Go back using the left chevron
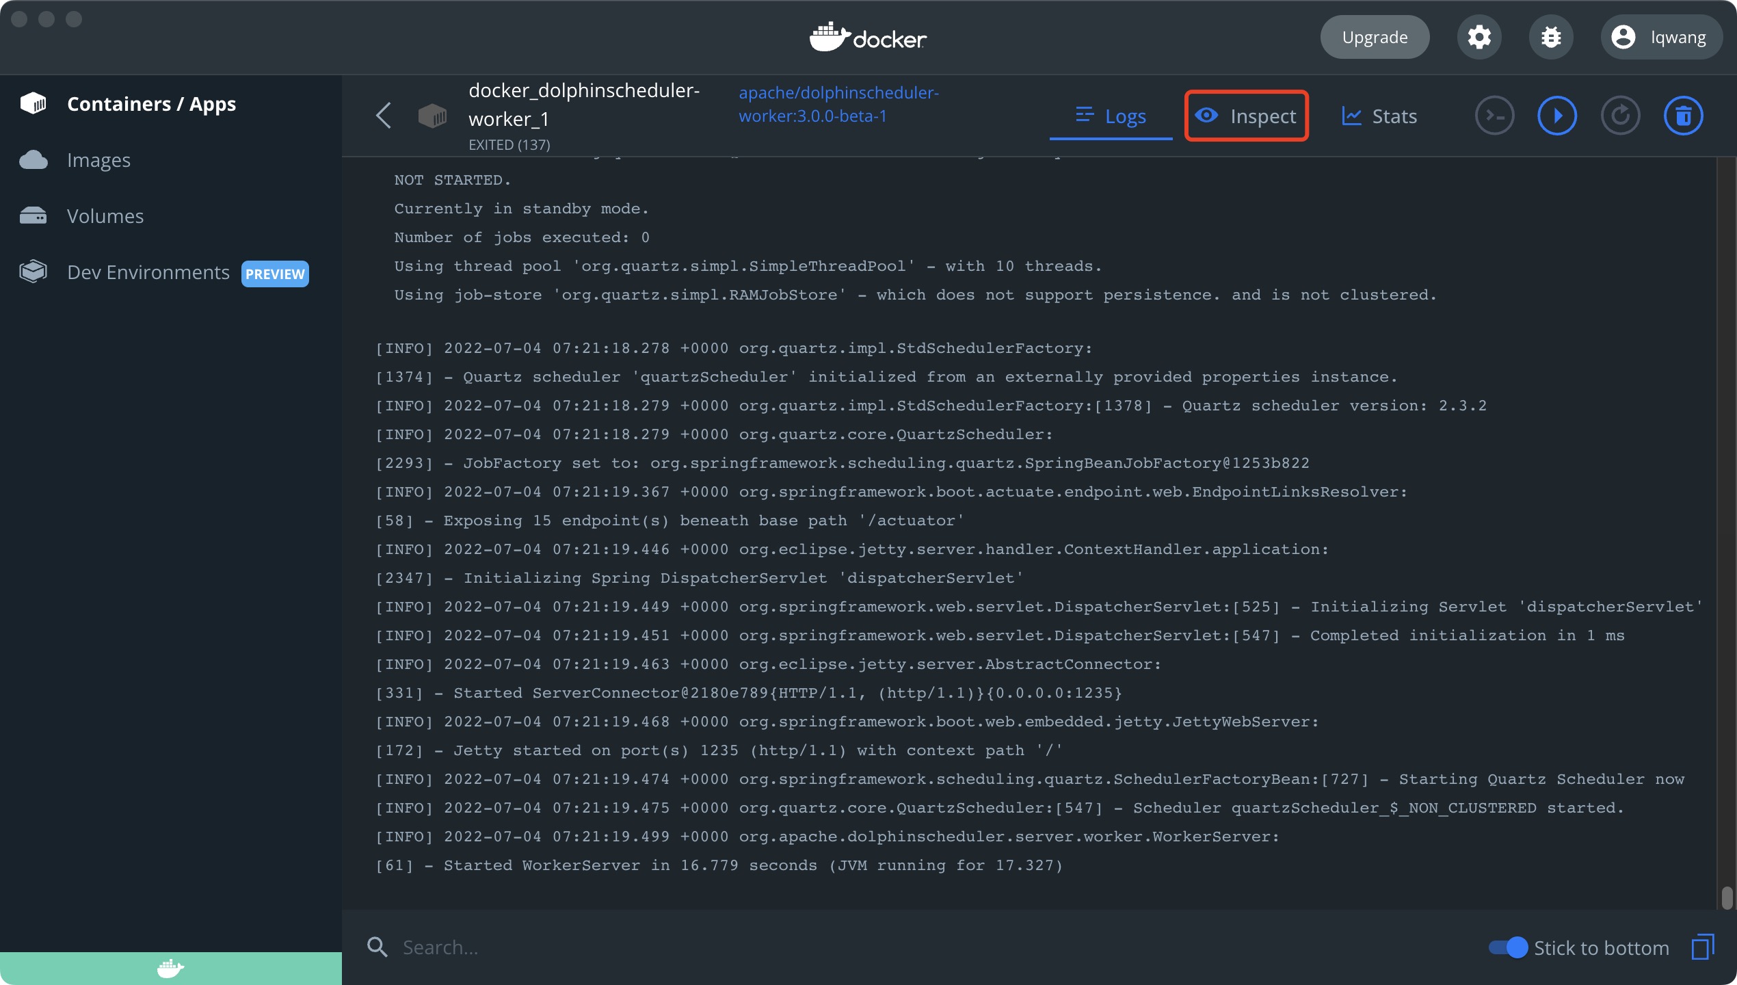 [384, 116]
